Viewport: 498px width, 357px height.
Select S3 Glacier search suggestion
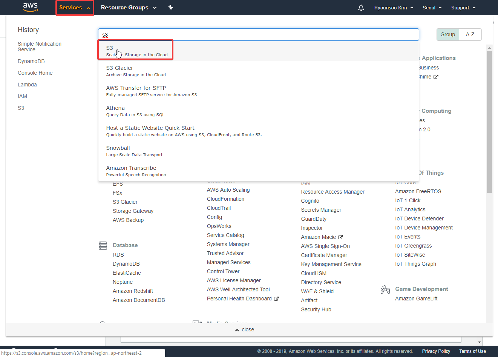pyautogui.click(x=259, y=71)
